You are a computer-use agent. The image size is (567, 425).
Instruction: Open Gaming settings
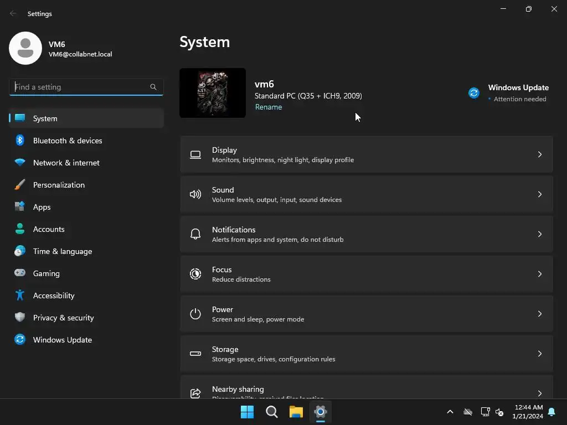(86, 273)
